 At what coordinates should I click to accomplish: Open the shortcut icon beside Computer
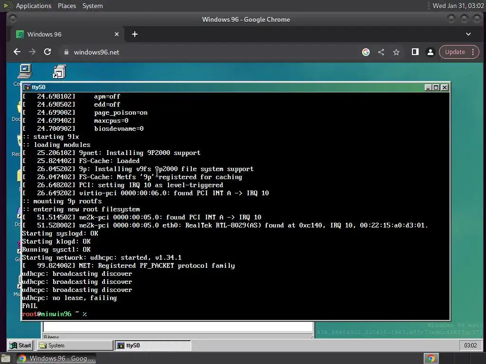tap(59, 72)
